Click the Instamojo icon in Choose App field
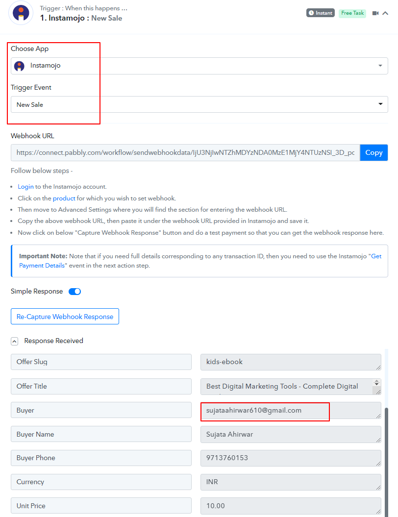Image resolution: width=398 pixels, height=517 pixels. 20,66
